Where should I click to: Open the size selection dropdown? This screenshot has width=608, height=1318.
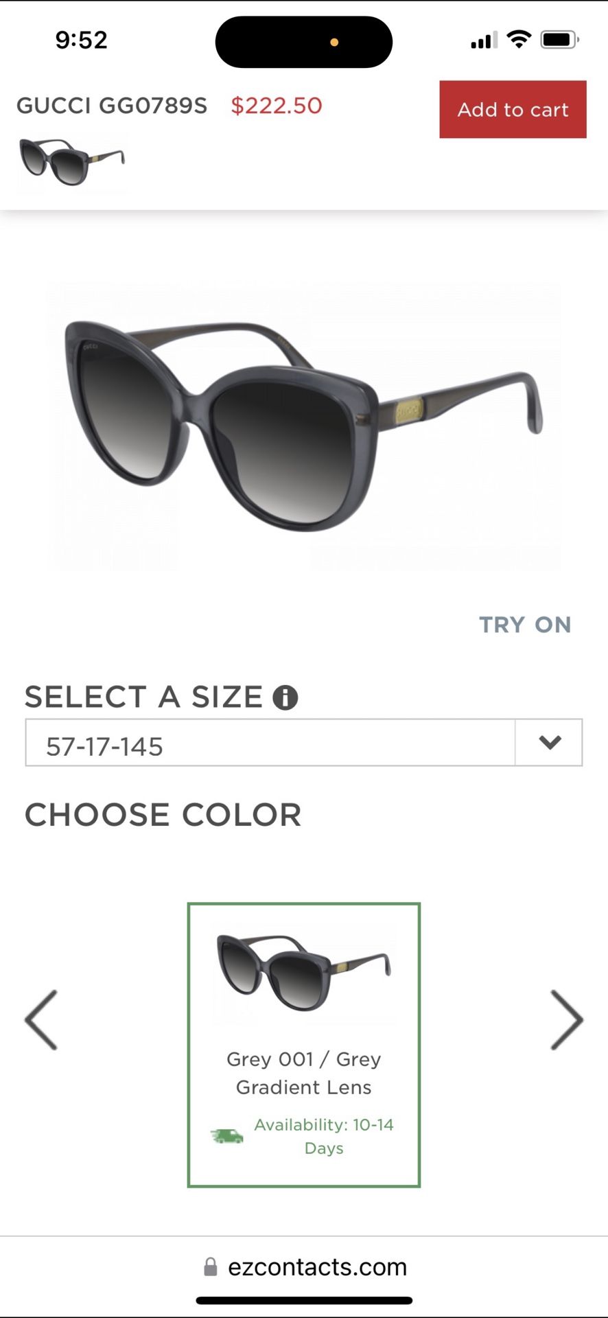point(548,742)
